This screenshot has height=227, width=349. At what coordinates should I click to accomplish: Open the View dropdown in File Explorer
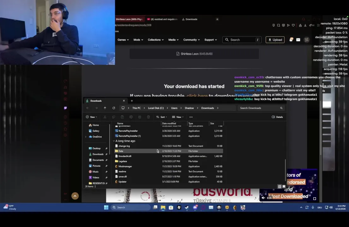coord(178,117)
